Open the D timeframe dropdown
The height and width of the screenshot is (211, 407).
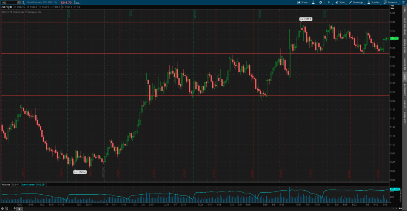point(329,2)
